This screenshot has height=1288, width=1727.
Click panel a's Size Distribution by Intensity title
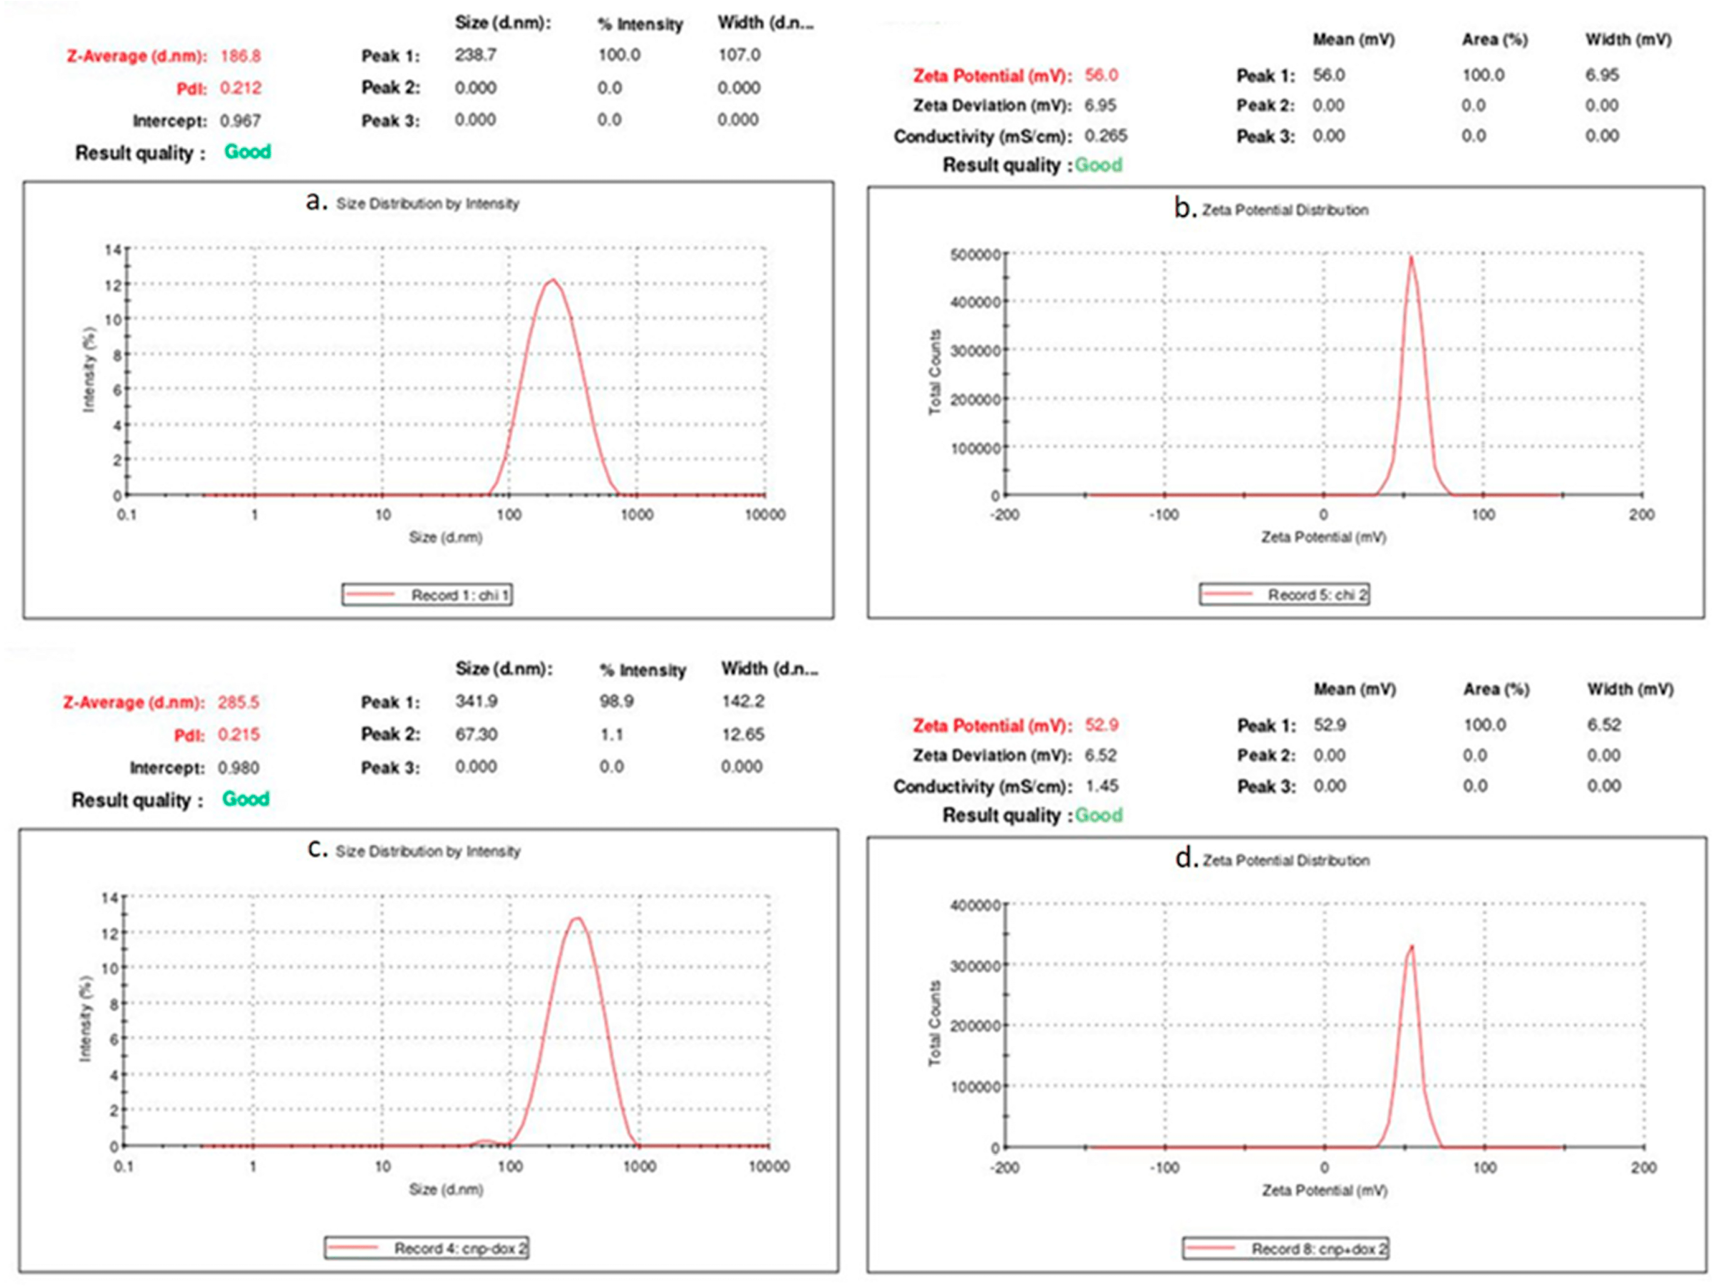pyautogui.click(x=427, y=203)
